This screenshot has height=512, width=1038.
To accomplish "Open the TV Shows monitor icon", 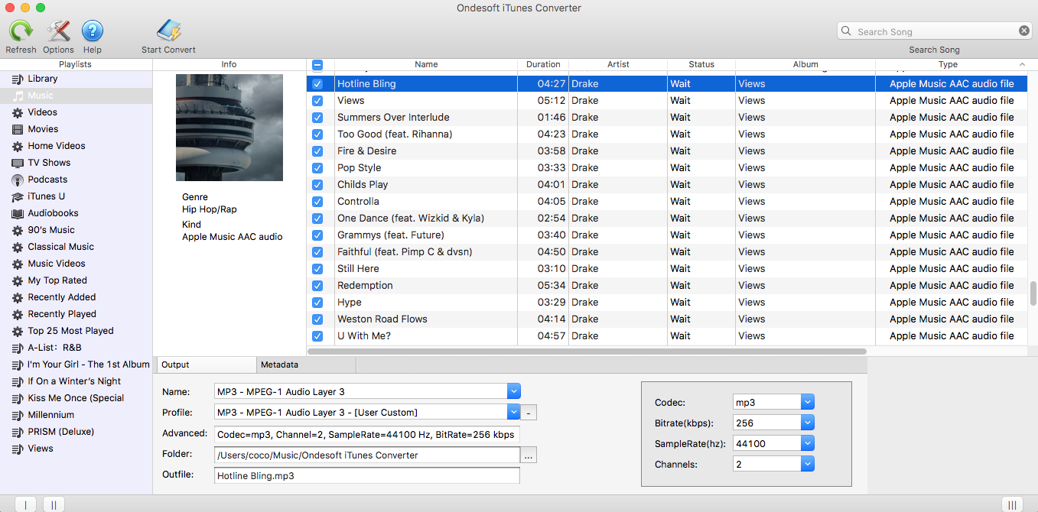I will [18, 163].
